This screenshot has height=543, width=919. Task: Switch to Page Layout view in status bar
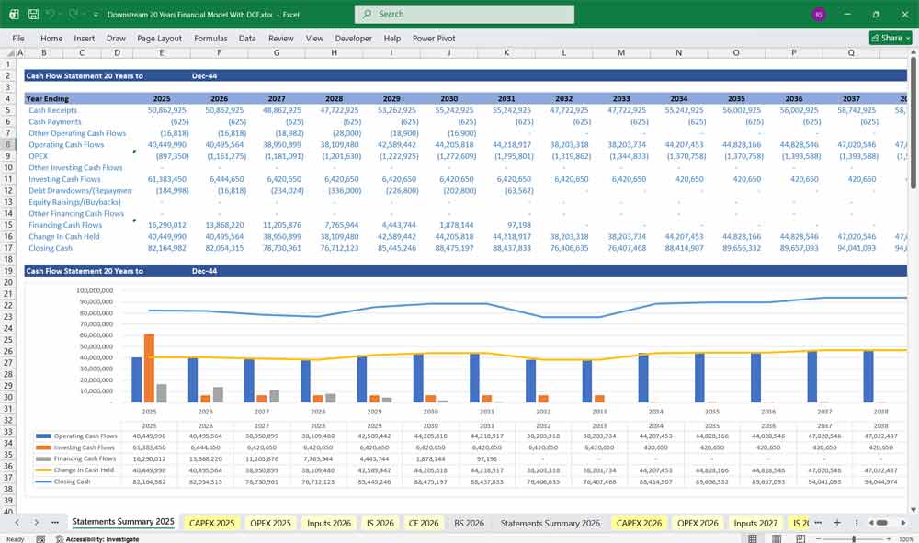775,537
